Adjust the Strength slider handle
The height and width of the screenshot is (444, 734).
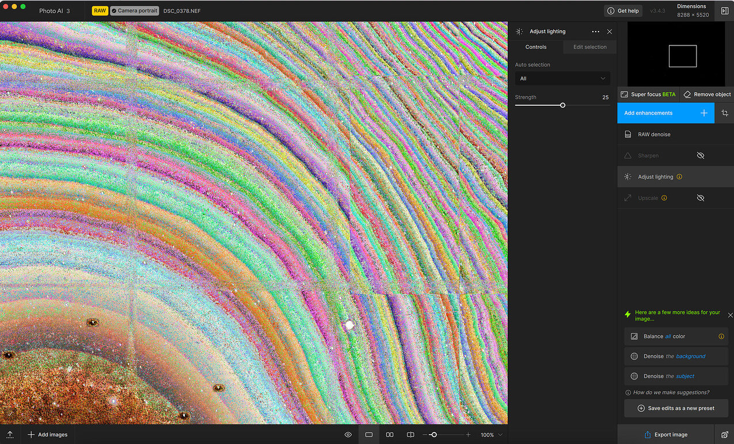point(562,105)
